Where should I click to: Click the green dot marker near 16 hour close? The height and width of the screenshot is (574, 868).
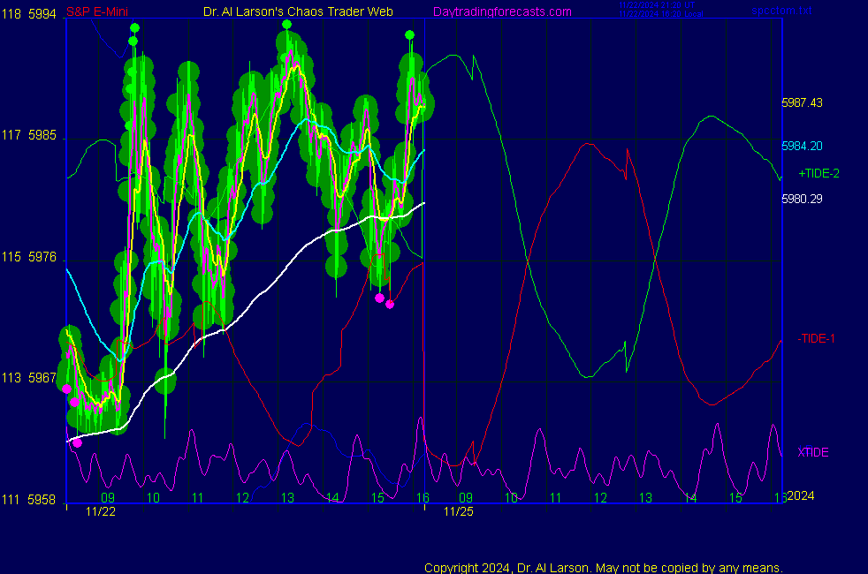(x=409, y=34)
